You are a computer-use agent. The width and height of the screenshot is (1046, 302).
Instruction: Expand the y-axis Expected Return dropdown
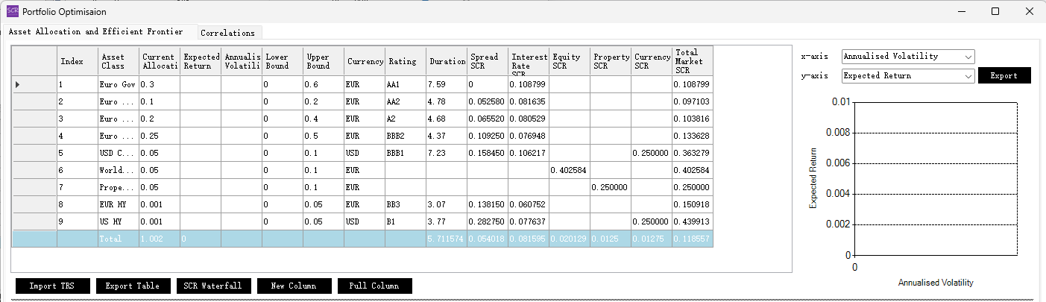(968, 75)
